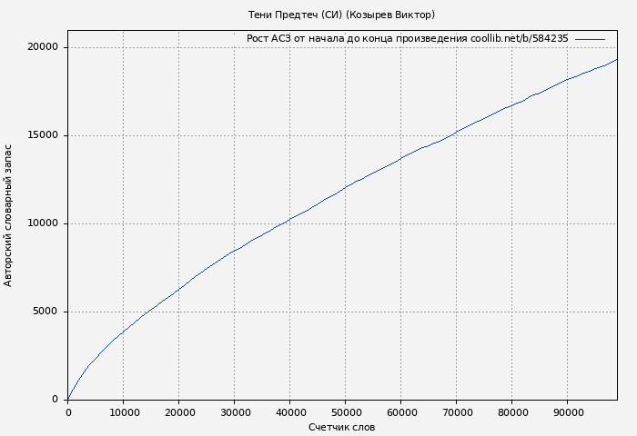This screenshot has width=637, height=436.
Task: Click the 60000 tick on the x-axis
Action: (401, 412)
